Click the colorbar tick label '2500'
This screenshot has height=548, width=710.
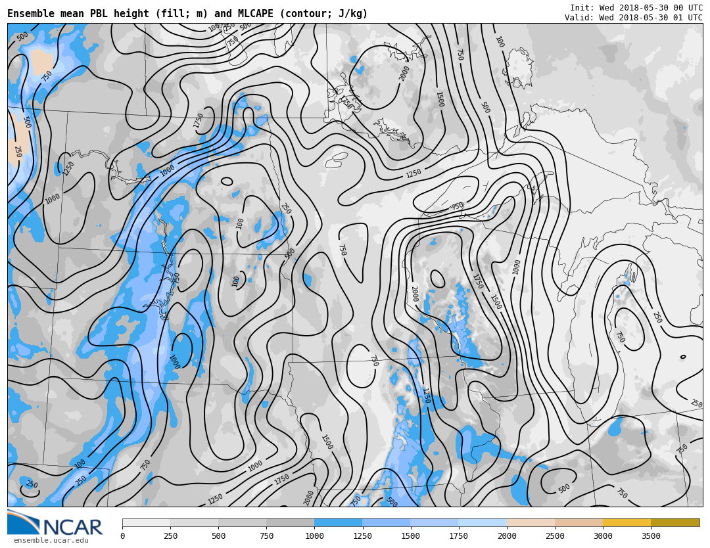coord(555,536)
